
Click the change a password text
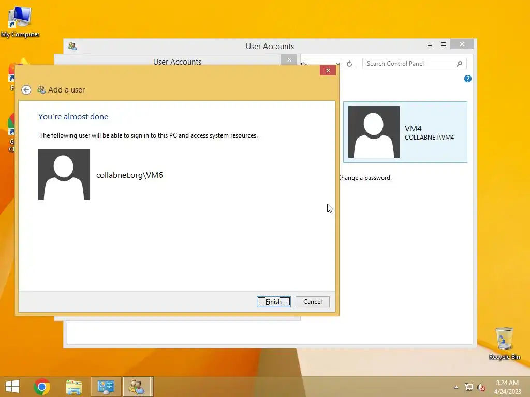pos(365,178)
